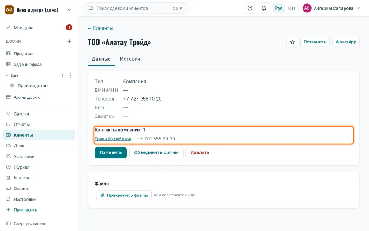369x231 pixels.
Task: Open Корзина in the sidebar
Action: [39, 178]
